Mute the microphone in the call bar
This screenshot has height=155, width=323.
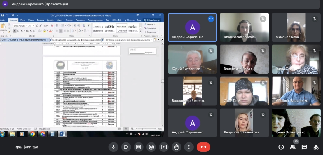(x=113, y=147)
